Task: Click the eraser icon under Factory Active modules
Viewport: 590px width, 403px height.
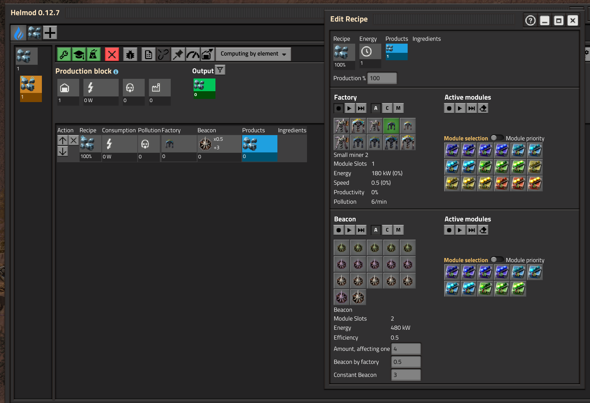Action: coord(483,108)
